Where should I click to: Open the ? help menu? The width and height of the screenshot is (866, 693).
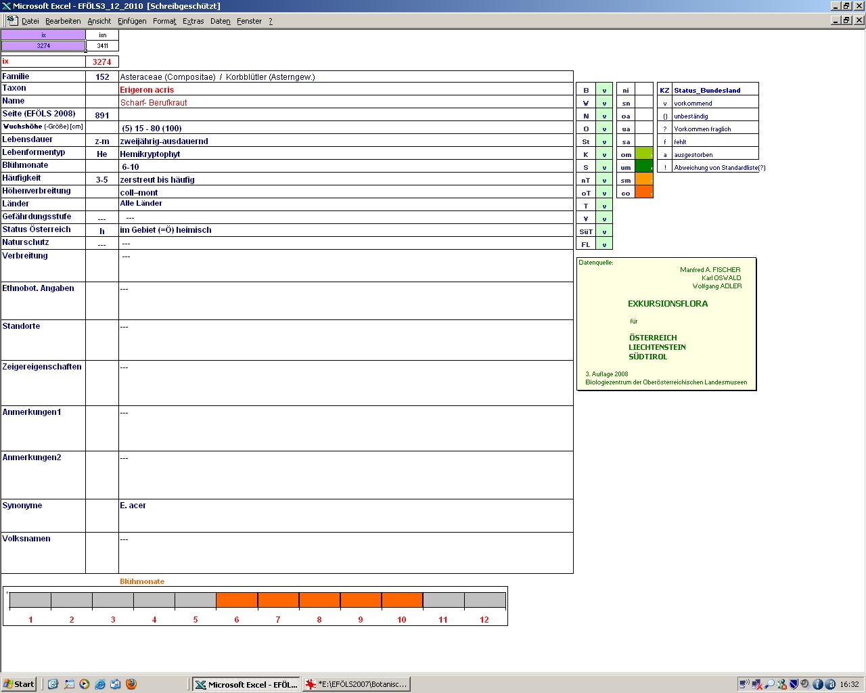pos(271,21)
